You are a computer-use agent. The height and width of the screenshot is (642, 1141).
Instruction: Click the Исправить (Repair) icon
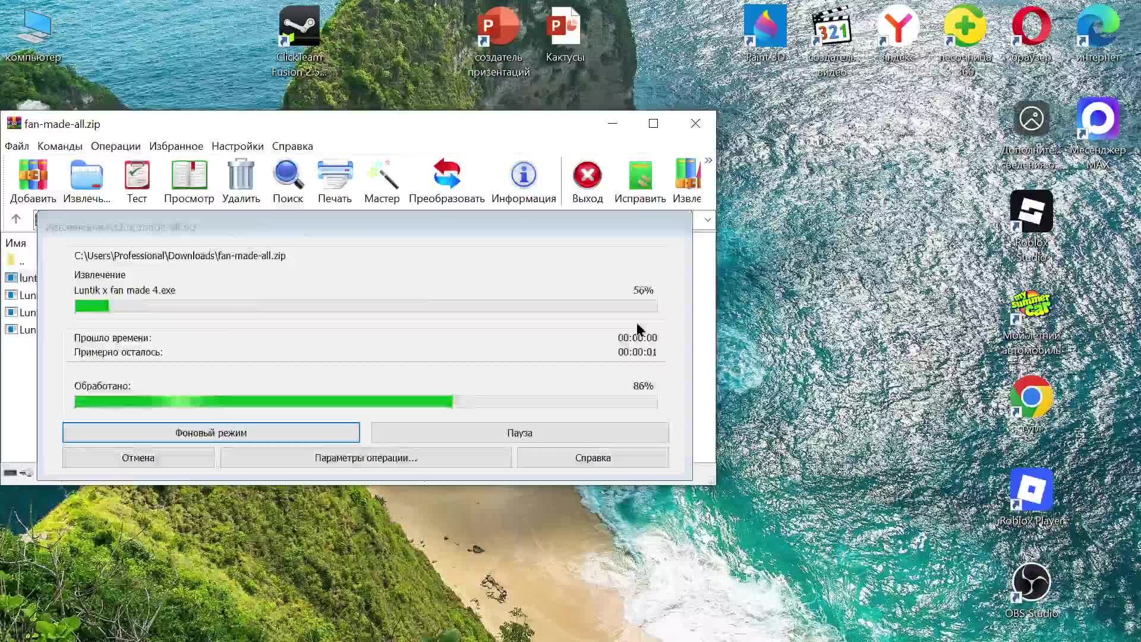(x=640, y=175)
